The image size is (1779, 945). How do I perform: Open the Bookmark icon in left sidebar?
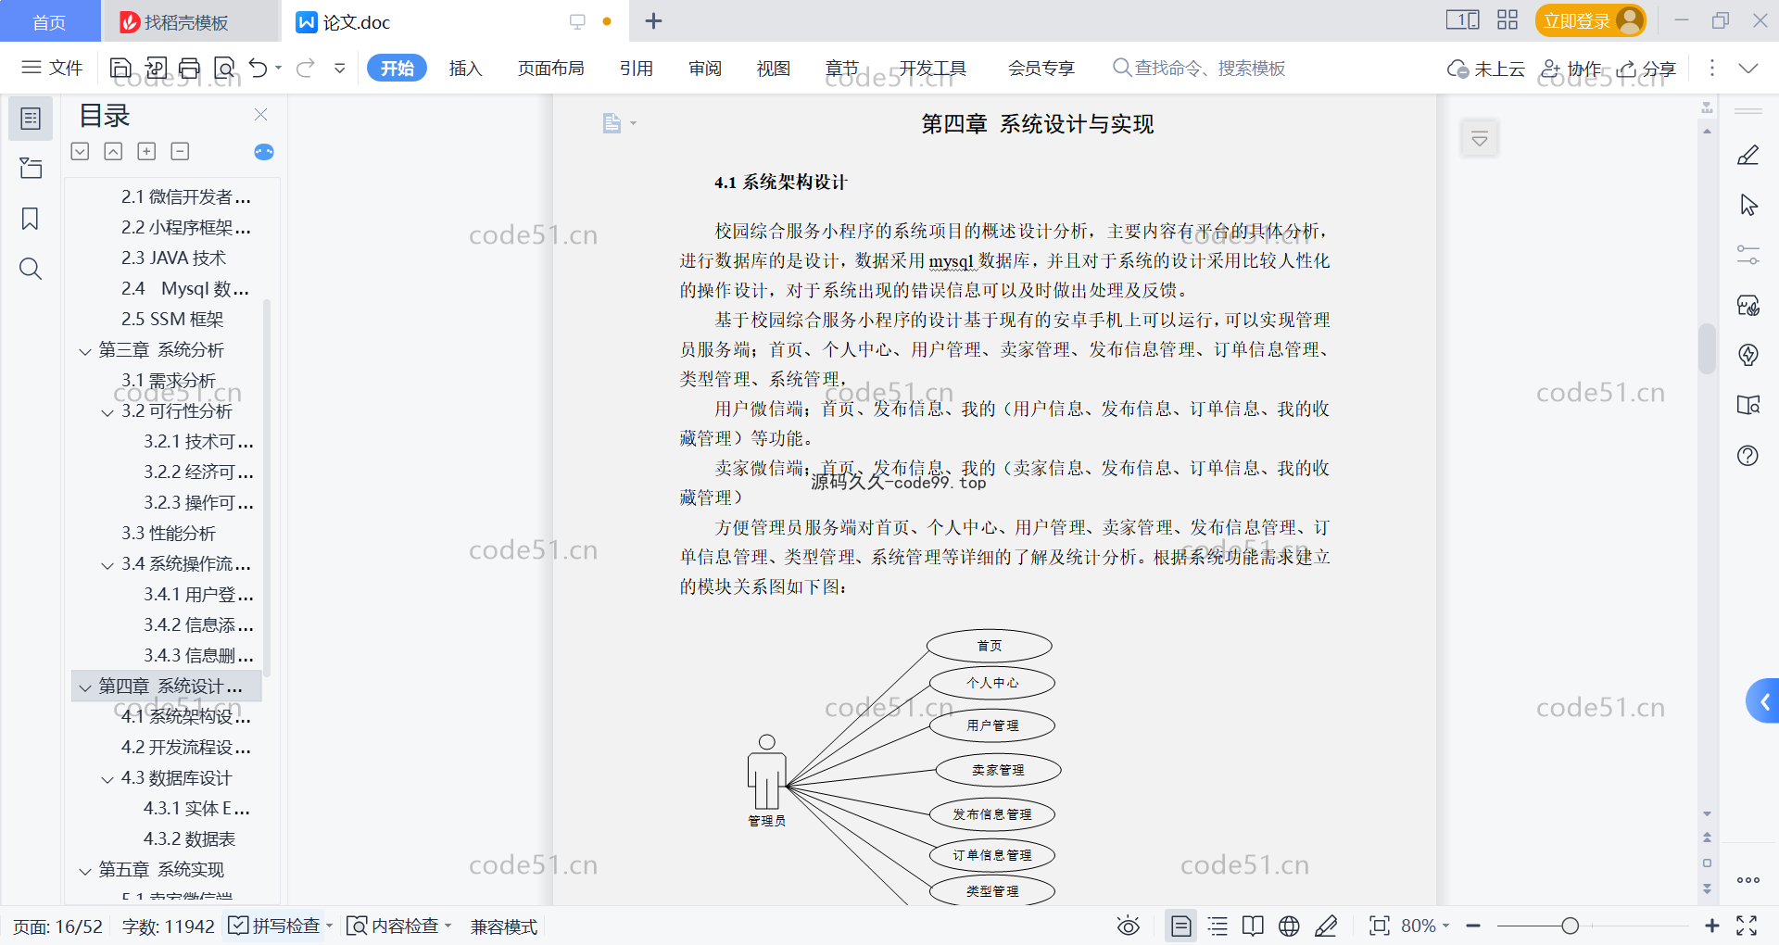tap(31, 219)
